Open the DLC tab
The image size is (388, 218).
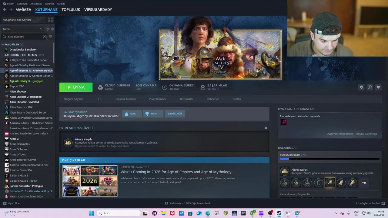[99, 99]
